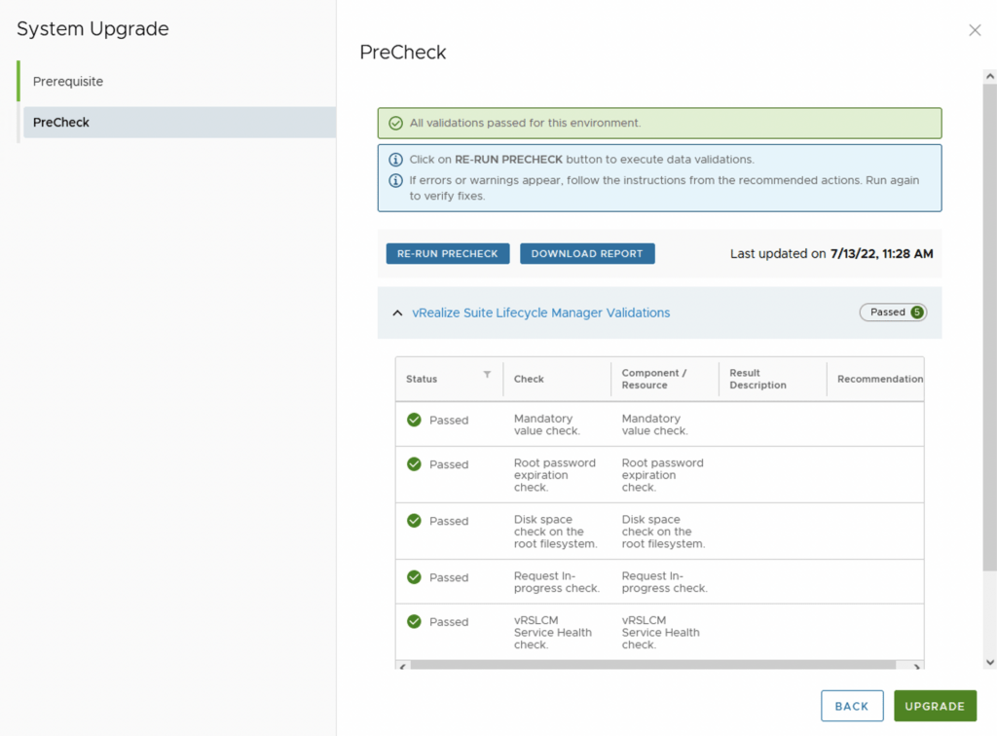Screen dimensions: 997x736
Task: Open vRealize Suite Lifecycle Manager Validations link
Action: pyautogui.click(x=540, y=313)
